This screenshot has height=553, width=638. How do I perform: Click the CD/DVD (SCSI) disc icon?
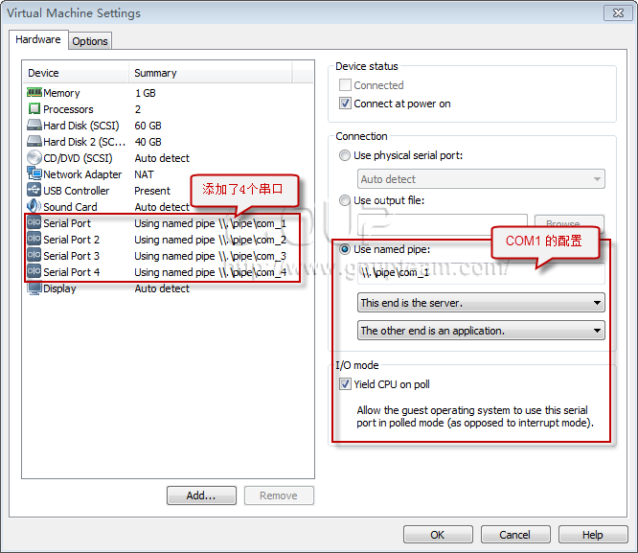(x=34, y=157)
